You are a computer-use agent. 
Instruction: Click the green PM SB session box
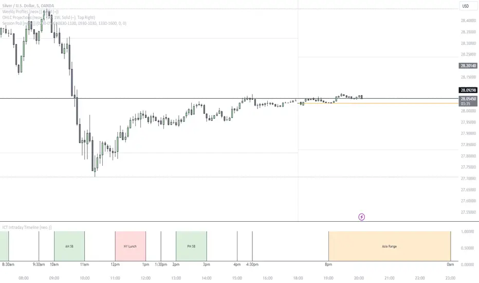point(191,246)
